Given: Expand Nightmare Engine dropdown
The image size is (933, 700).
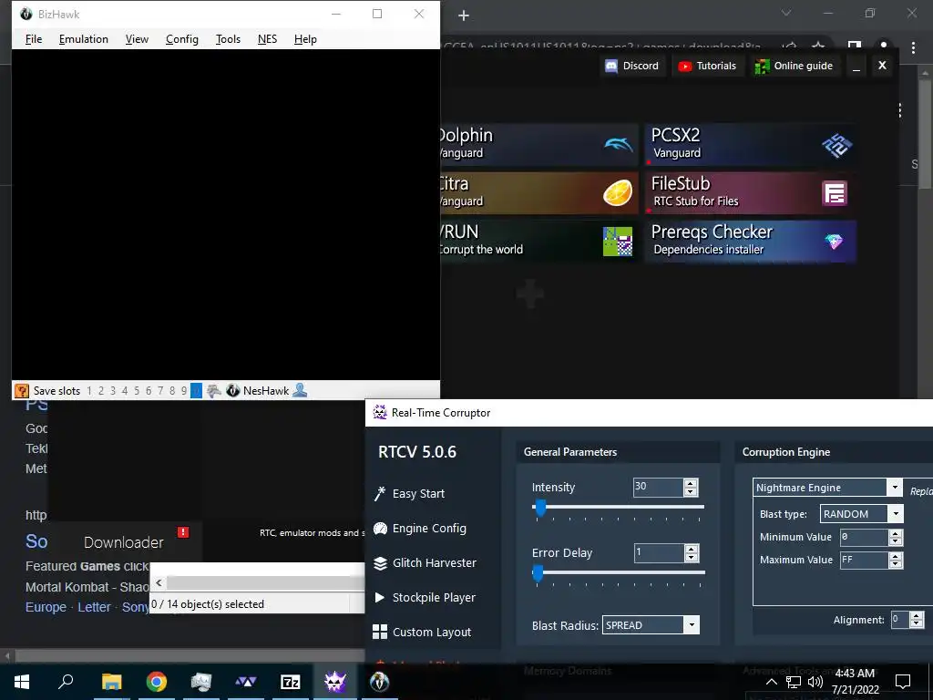Looking at the screenshot, I should [895, 488].
